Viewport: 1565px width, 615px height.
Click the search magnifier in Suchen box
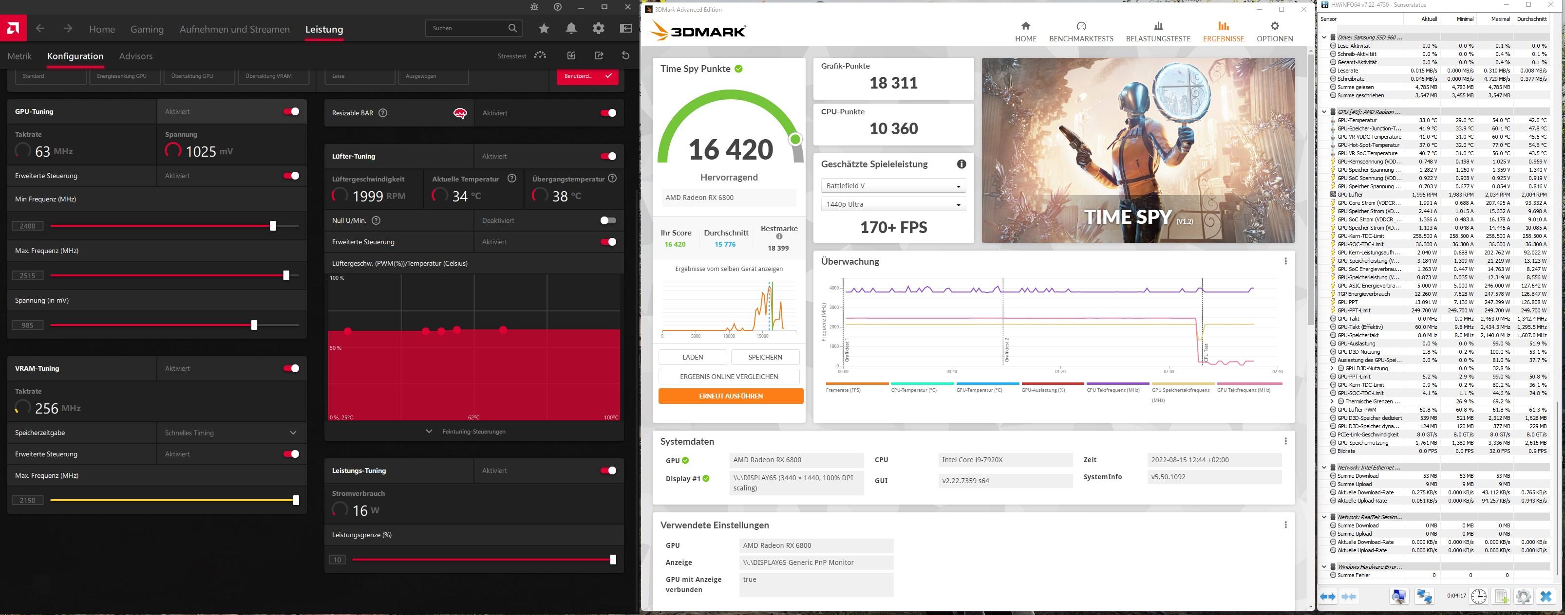513,28
